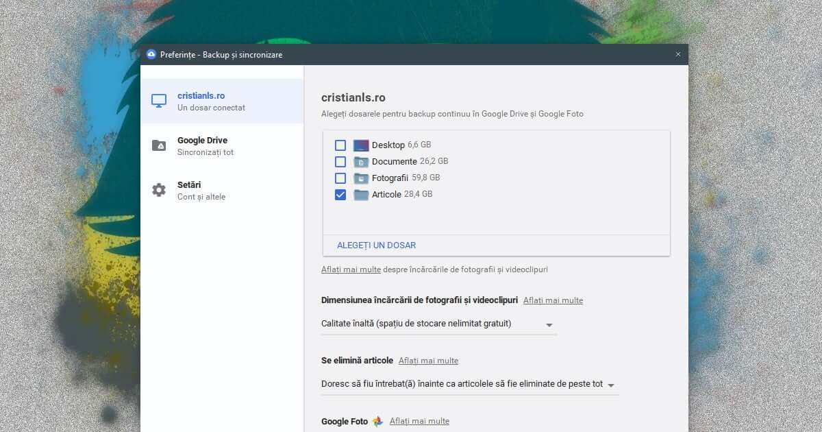Click the Documente folder name text
Viewport: 822px width, 432px height.
395,162
